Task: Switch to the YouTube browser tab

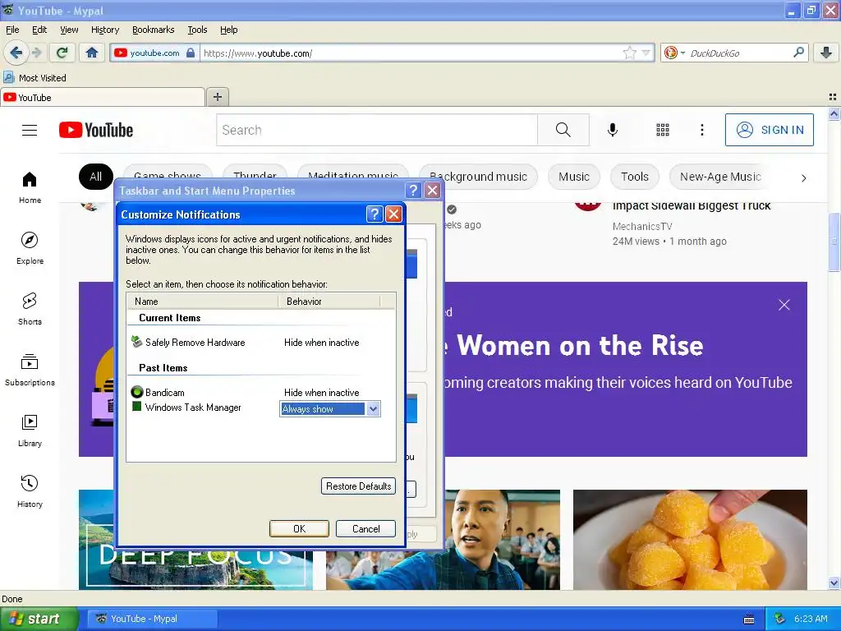Action: tap(103, 97)
